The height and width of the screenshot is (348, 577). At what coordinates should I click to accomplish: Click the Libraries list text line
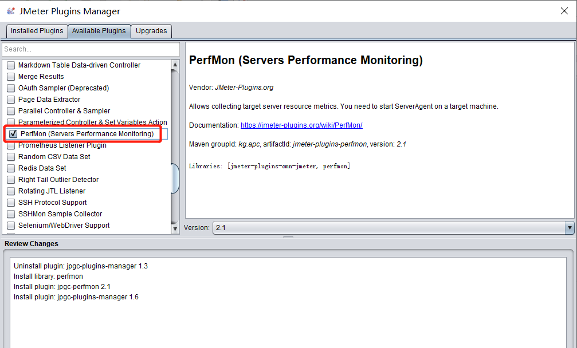tap(269, 166)
